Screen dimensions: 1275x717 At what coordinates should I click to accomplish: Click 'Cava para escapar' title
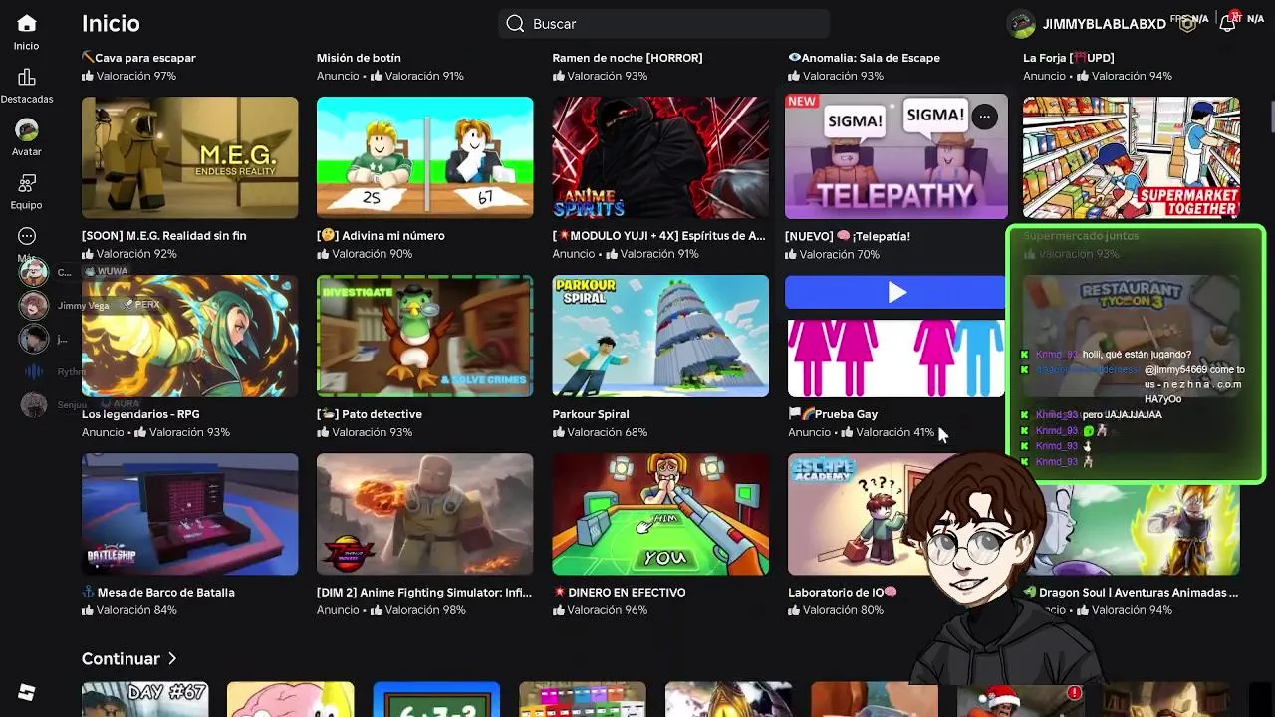click(x=138, y=58)
